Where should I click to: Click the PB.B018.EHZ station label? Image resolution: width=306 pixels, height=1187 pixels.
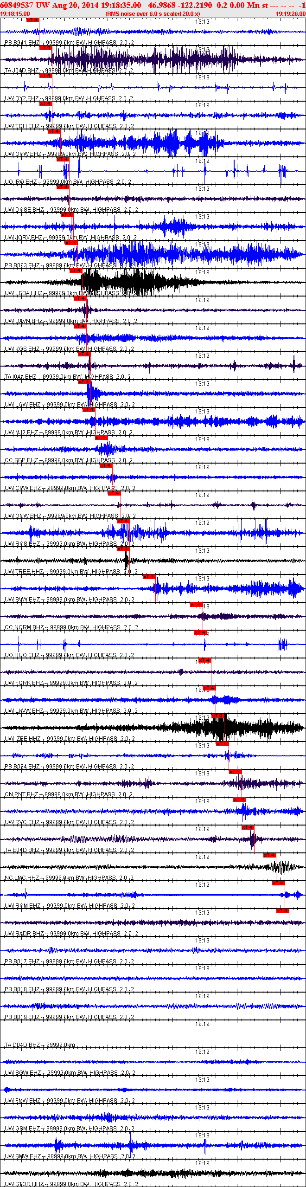pyautogui.click(x=22, y=989)
